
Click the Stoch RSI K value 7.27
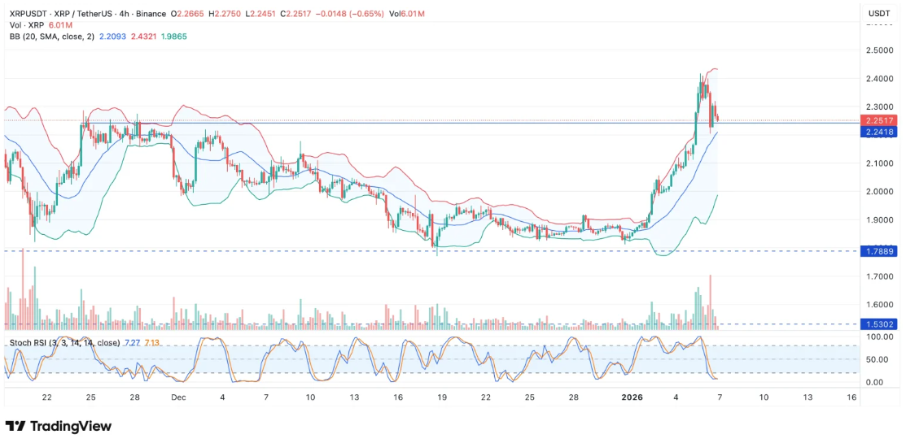132,342
